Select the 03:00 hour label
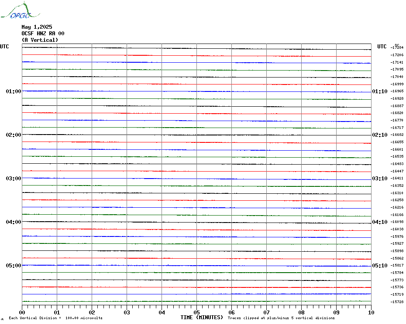This screenshot has height=324, width=406. click(14, 178)
